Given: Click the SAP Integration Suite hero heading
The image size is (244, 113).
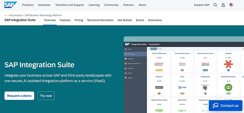Looking at the screenshot, I should coord(39,64).
